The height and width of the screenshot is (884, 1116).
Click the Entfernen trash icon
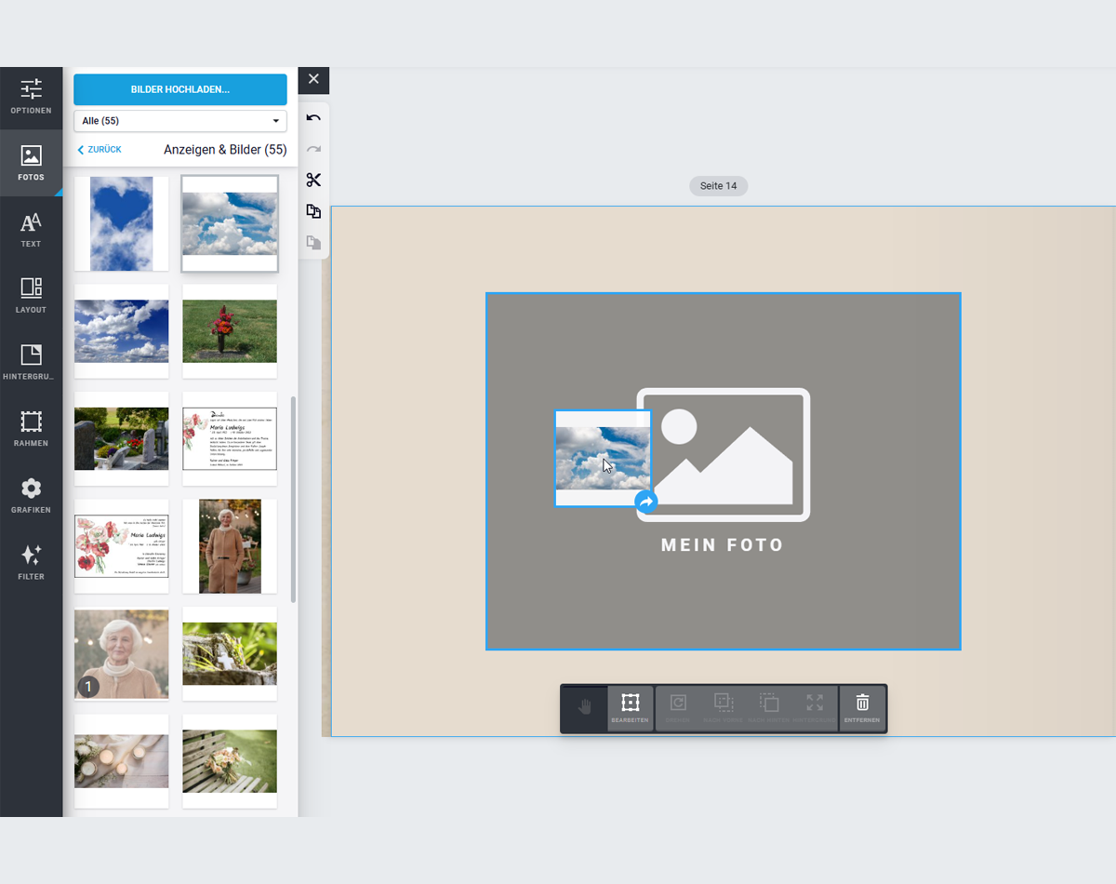point(862,709)
